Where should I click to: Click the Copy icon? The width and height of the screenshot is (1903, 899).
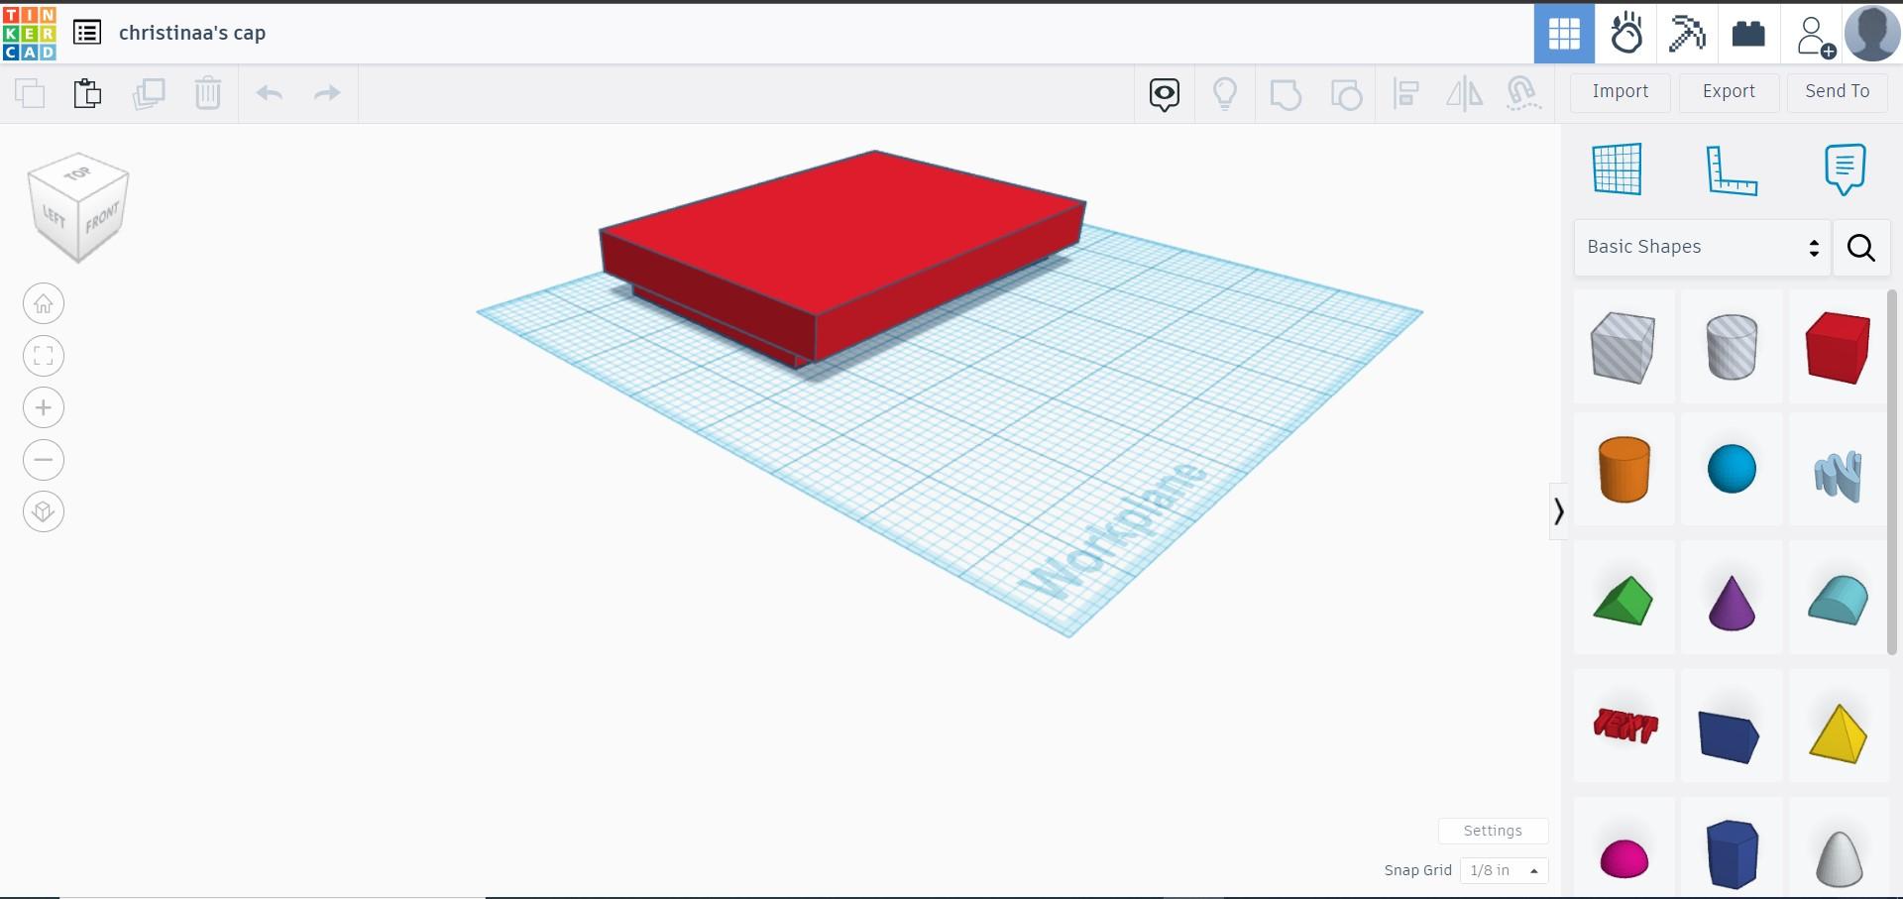[30, 93]
